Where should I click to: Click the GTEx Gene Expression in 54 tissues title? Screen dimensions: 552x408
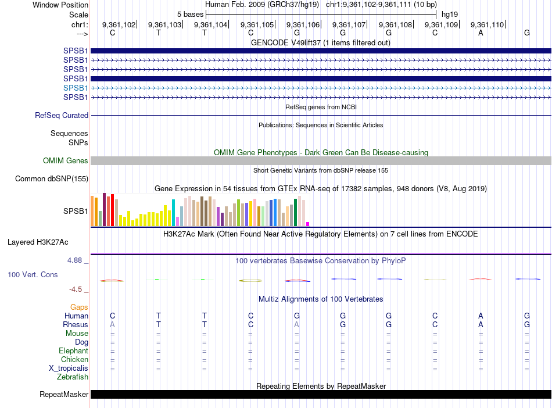pyautogui.click(x=321, y=189)
